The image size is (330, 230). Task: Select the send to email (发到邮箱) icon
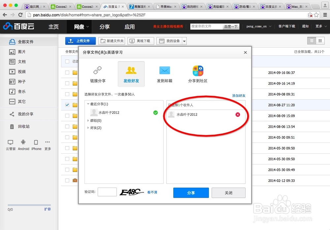coord(165,70)
